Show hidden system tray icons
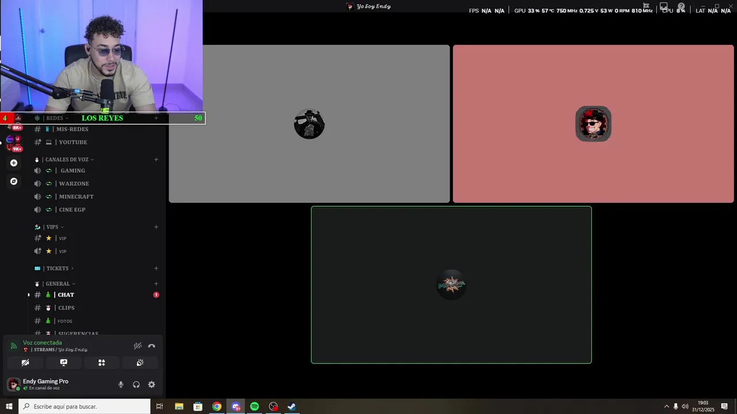737x414 pixels. 667,407
